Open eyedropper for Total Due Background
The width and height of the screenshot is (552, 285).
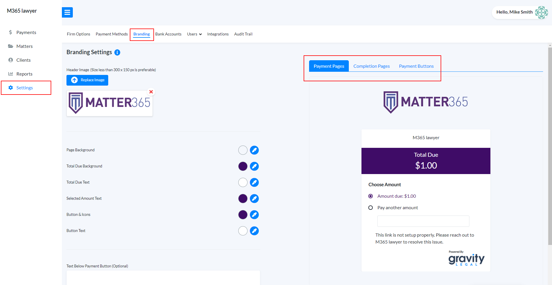[x=254, y=166]
